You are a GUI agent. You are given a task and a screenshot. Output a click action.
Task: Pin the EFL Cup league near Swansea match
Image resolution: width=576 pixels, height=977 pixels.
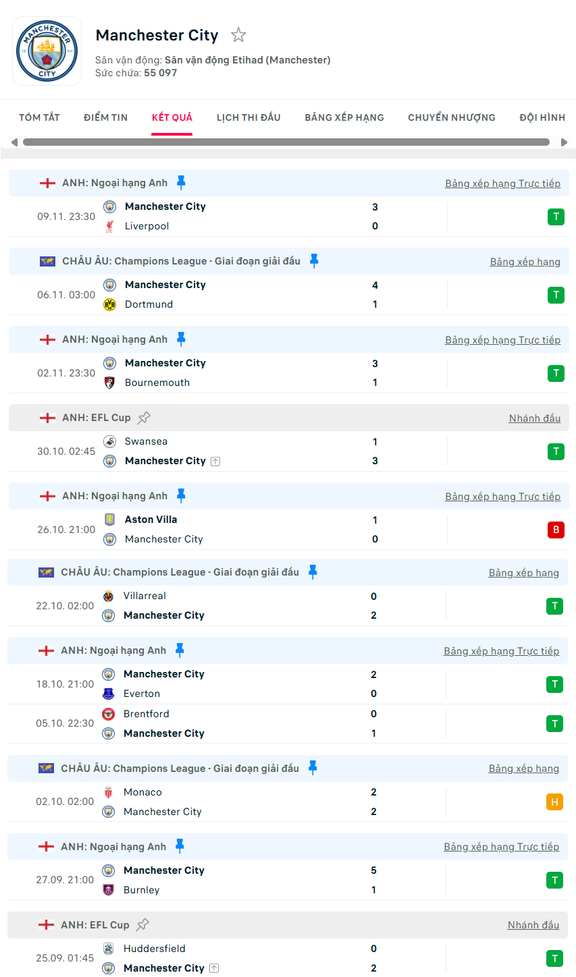[144, 418]
